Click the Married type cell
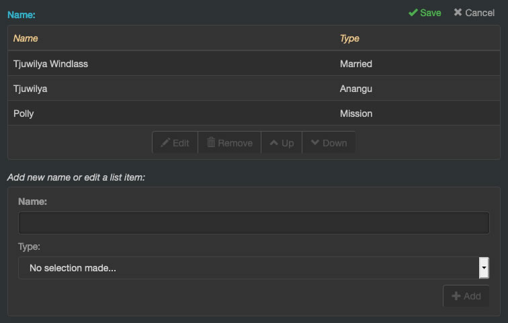This screenshot has height=323, width=508. 355,63
